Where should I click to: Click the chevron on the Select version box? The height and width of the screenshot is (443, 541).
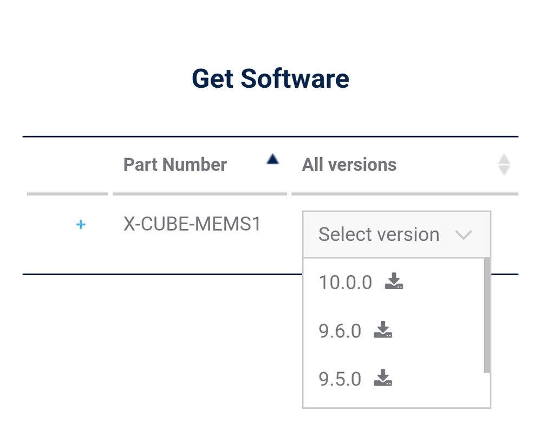pyautogui.click(x=464, y=235)
